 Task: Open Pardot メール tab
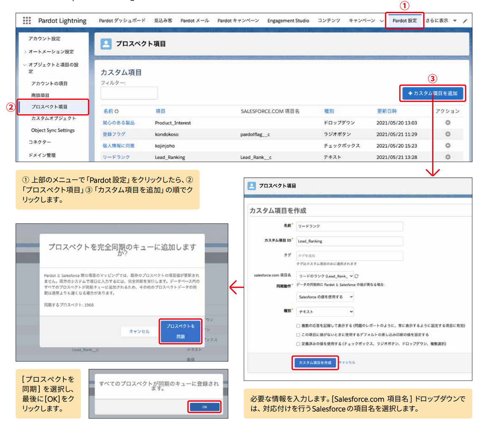tap(195, 21)
